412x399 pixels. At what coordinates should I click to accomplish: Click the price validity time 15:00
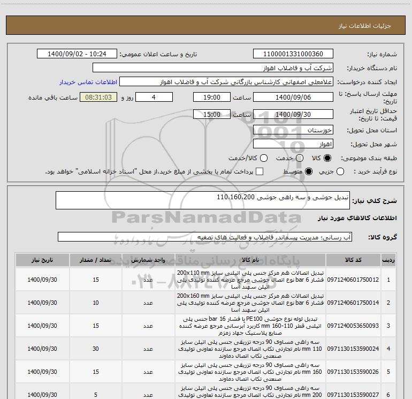point(212,114)
